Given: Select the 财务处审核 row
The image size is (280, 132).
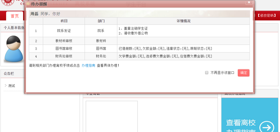Looking at the screenshot, I should 139,56.
